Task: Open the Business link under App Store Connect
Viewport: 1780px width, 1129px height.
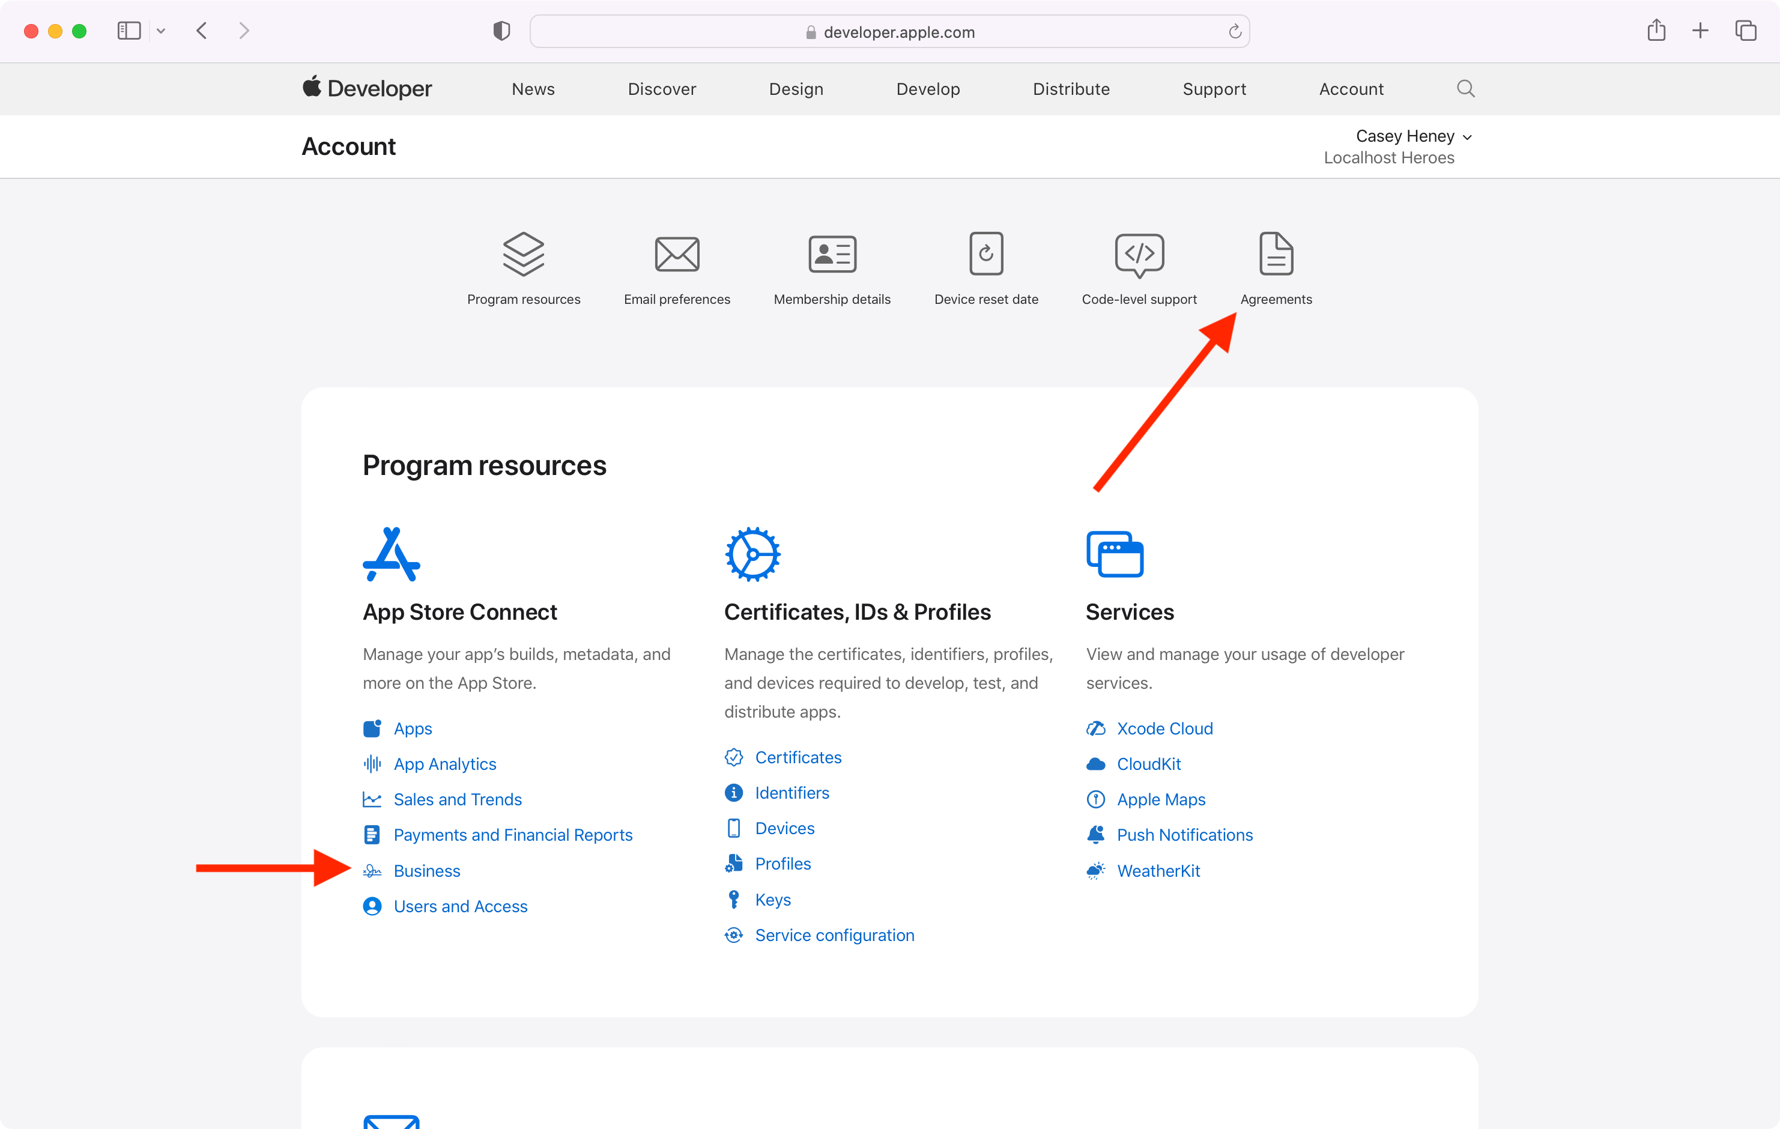Action: click(x=426, y=870)
